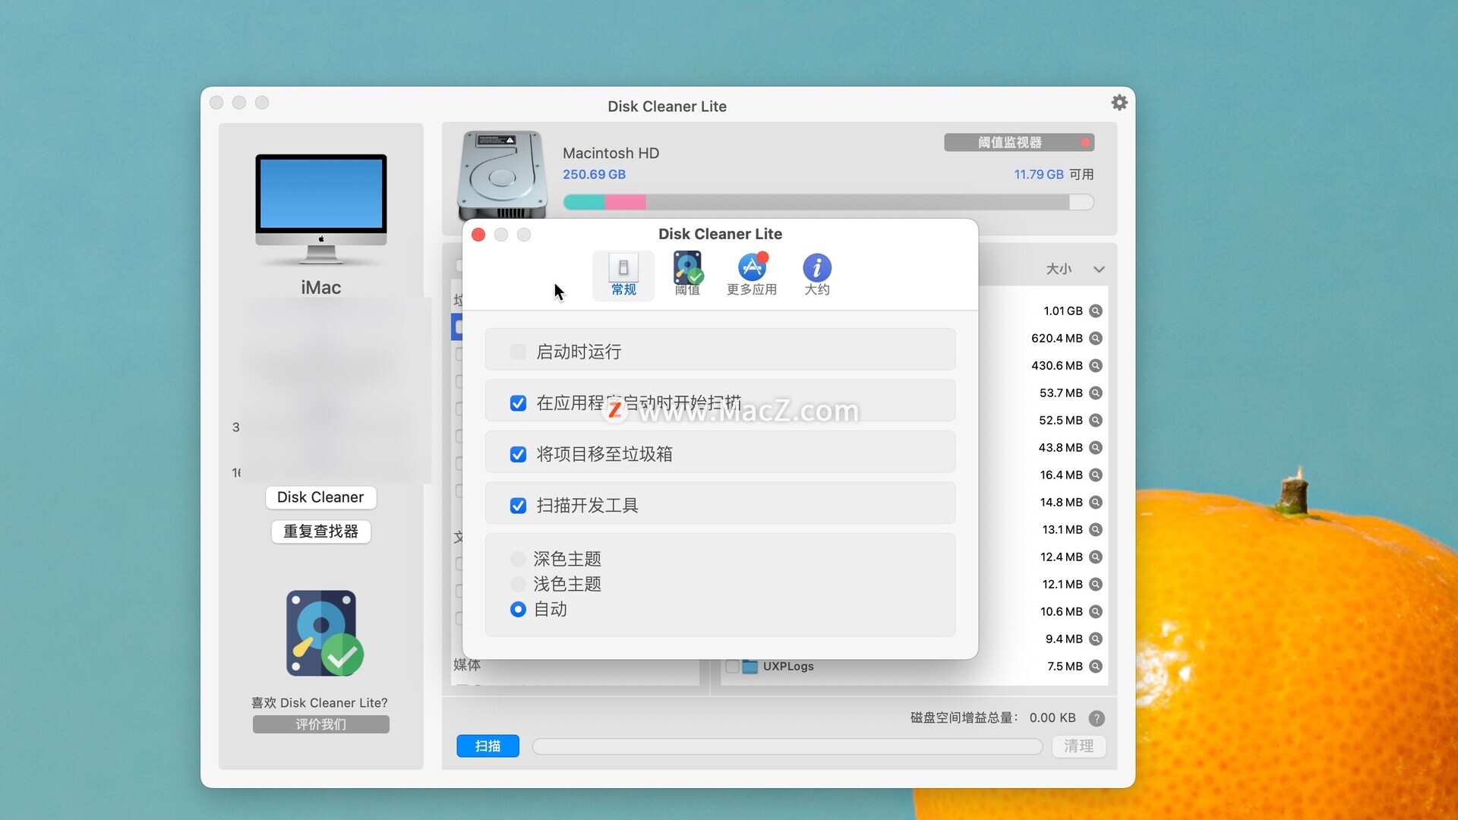Image resolution: width=1458 pixels, height=820 pixels.
Task: Choose the 自动 theme radio button
Action: [518, 609]
